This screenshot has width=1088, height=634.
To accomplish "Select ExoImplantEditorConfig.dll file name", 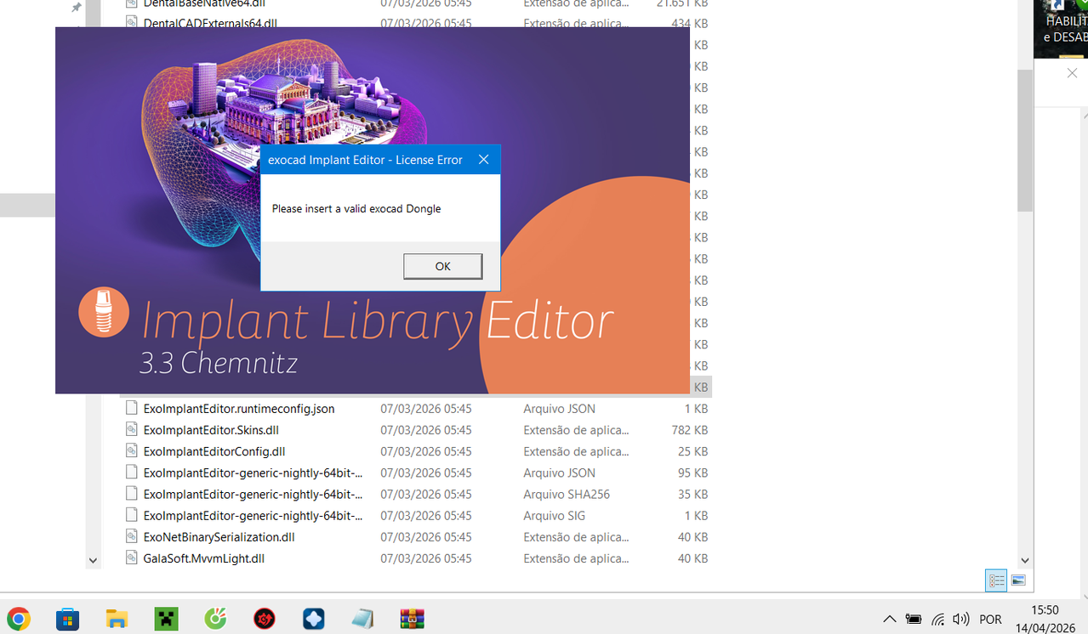I will [214, 451].
